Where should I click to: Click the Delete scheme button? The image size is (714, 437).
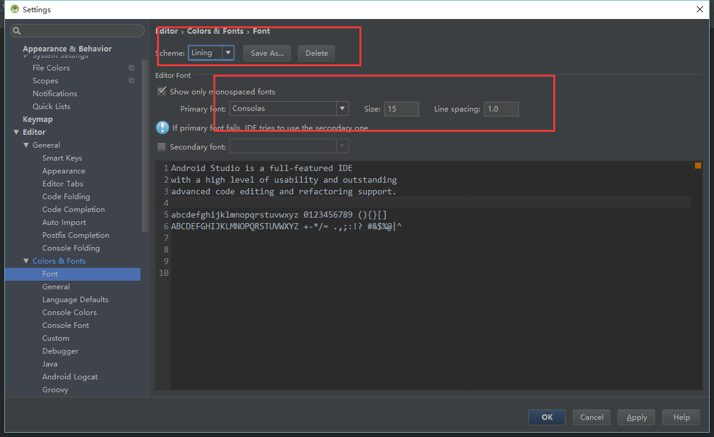tap(317, 53)
